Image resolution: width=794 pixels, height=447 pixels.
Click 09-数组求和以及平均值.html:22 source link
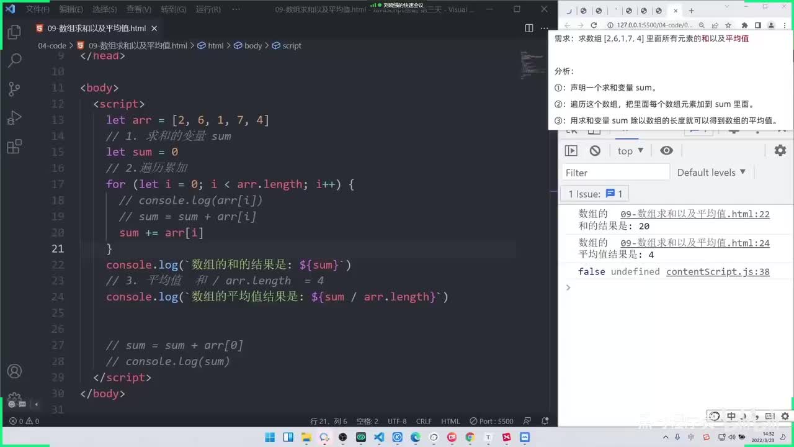click(x=695, y=214)
